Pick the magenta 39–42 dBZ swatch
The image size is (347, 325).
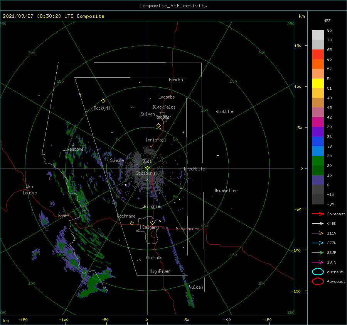[318, 122]
